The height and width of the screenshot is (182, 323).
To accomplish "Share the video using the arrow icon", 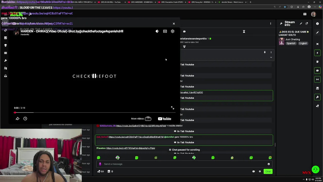I will (x=17, y=119).
